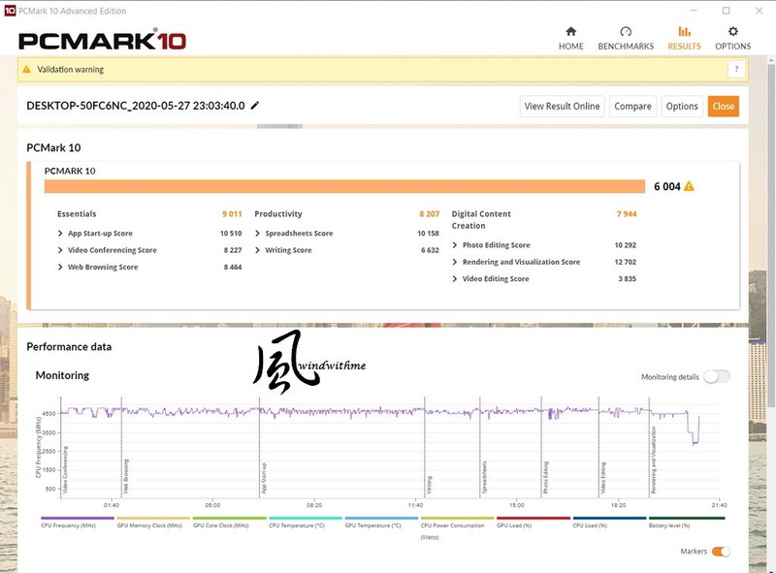Click the pencil icon to rename result
Screen dimensions: 776x573
coord(255,106)
